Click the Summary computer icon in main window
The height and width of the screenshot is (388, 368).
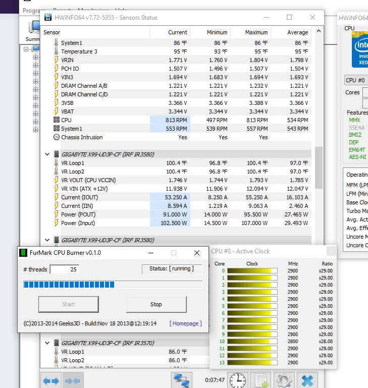point(33,28)
